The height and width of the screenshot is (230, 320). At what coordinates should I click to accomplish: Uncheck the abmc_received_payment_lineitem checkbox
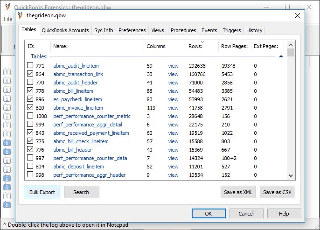30,132
